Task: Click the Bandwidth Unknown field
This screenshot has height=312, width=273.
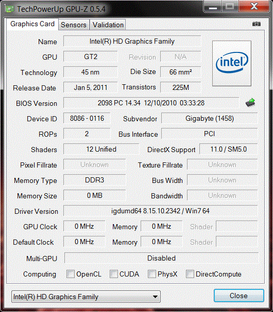Action: pyautogui.click(x=223, y=195)
